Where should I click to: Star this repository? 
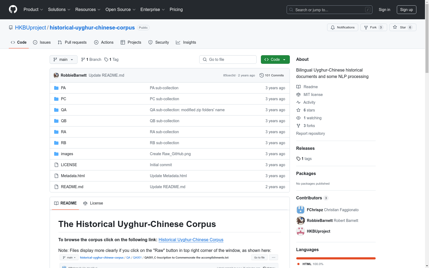click(402, 27)
